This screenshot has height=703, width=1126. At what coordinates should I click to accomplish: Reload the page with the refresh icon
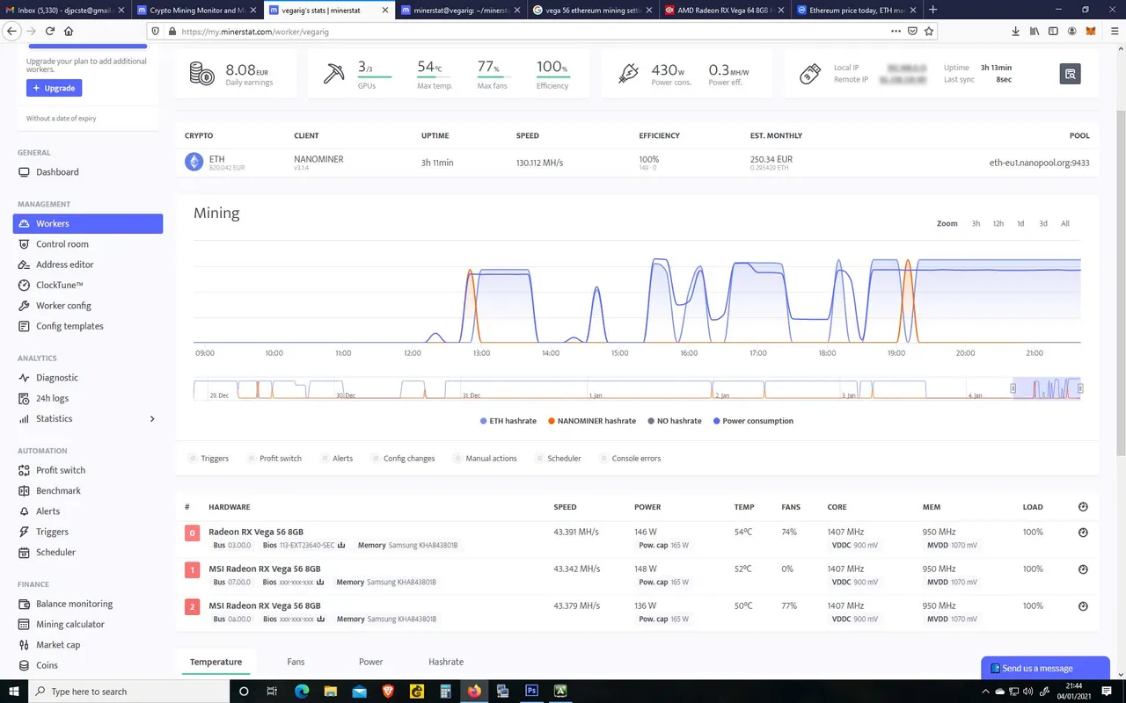[49, 31]
